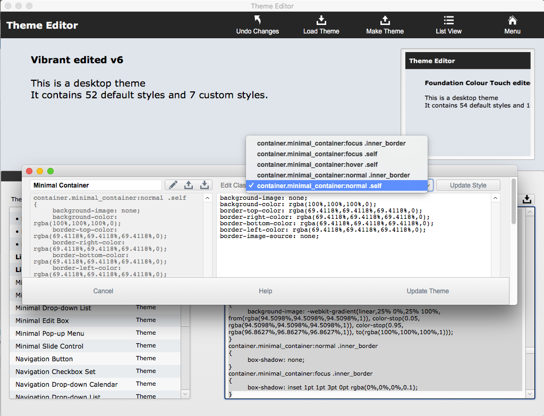Click the Minimal Container name field

[96, 185]
